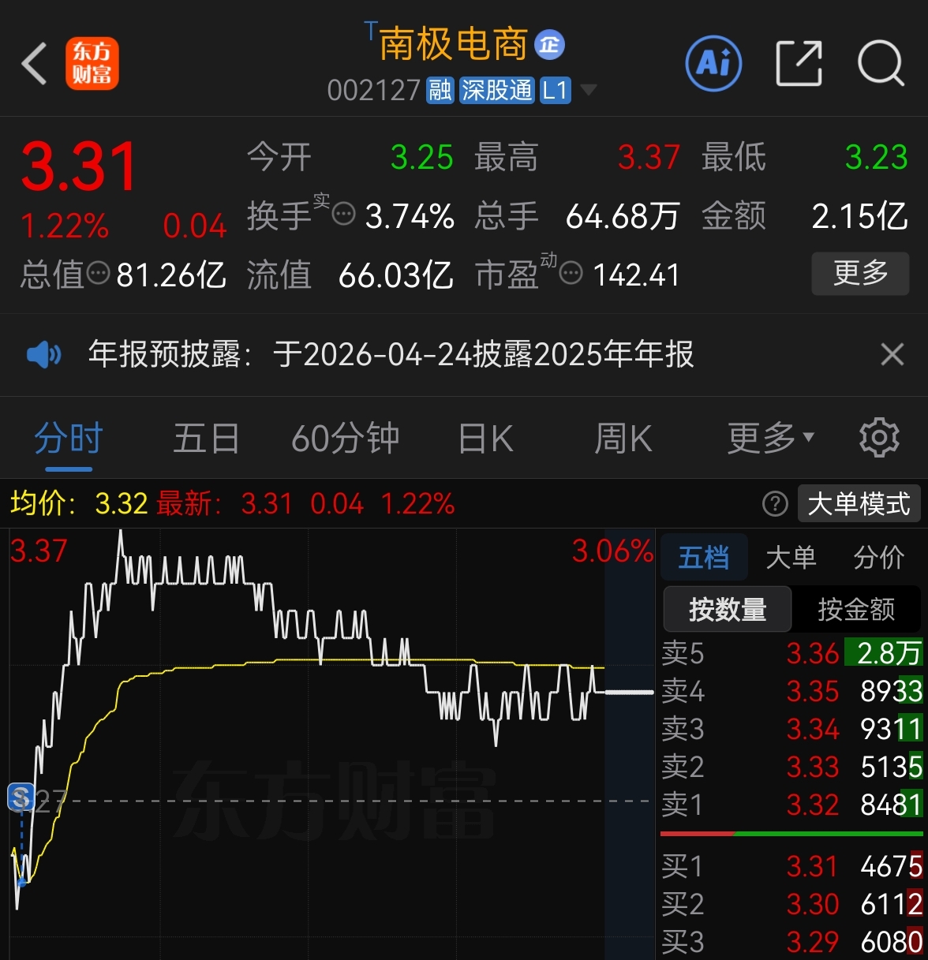Tap the 南极电商 stock name
Screen dimensions: 928x960
coord(453,44)
